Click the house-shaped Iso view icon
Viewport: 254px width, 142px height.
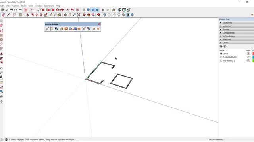7,10
